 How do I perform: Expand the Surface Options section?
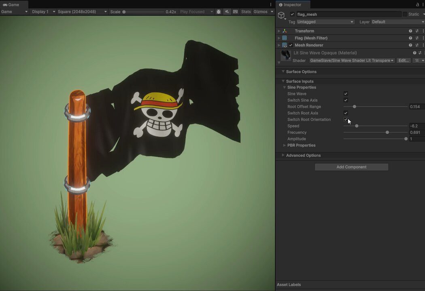click(x=283, y=72)
